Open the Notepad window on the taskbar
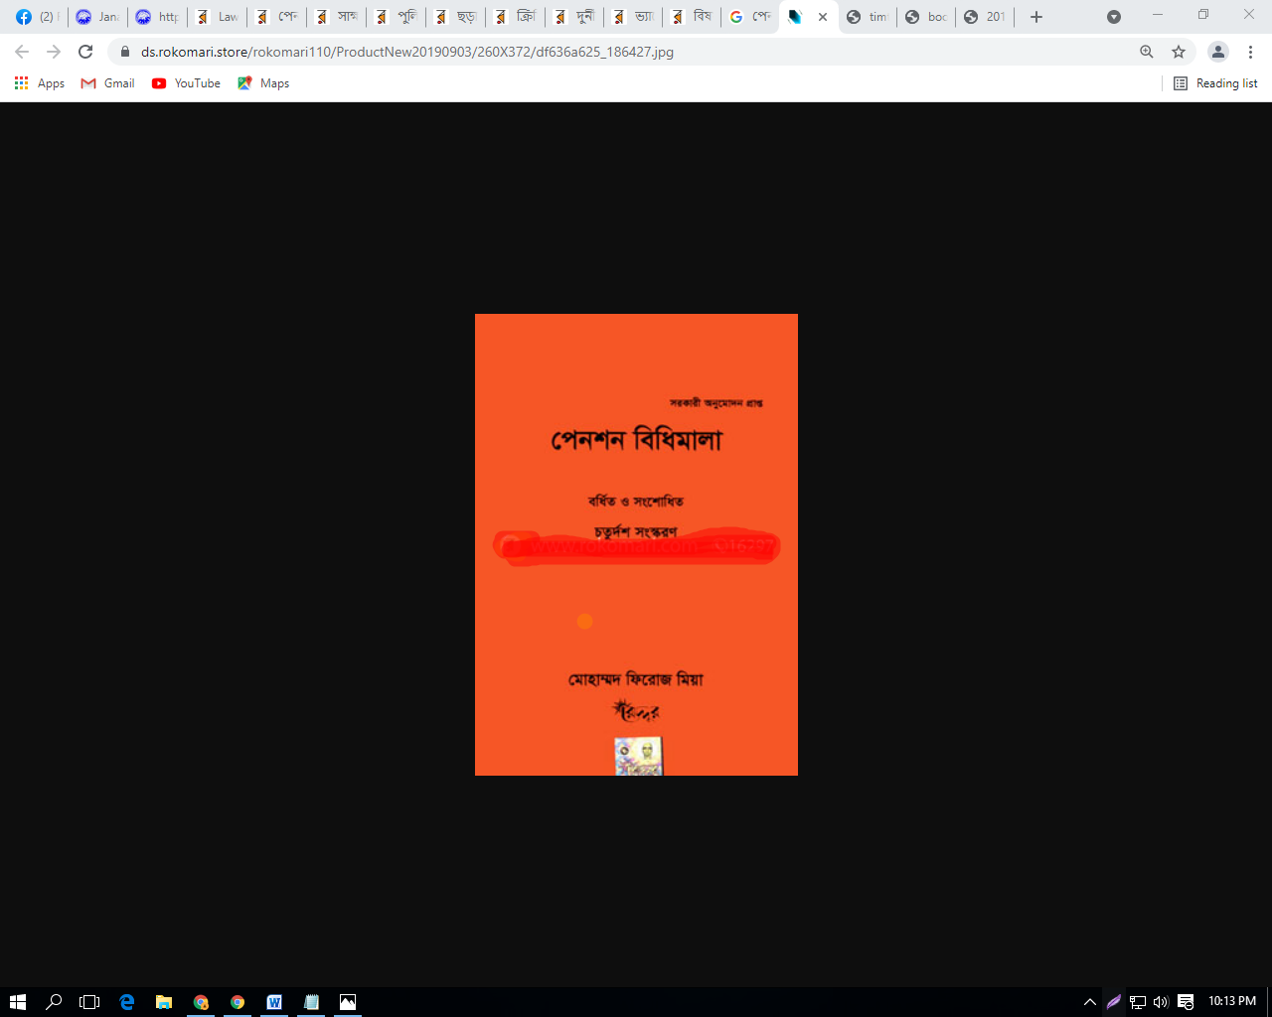 tap(311, 1002)
